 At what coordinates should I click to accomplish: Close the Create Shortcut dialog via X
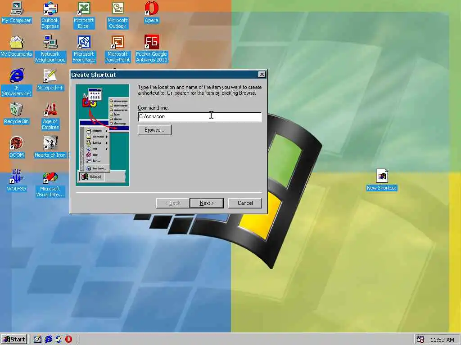point(262,75)
